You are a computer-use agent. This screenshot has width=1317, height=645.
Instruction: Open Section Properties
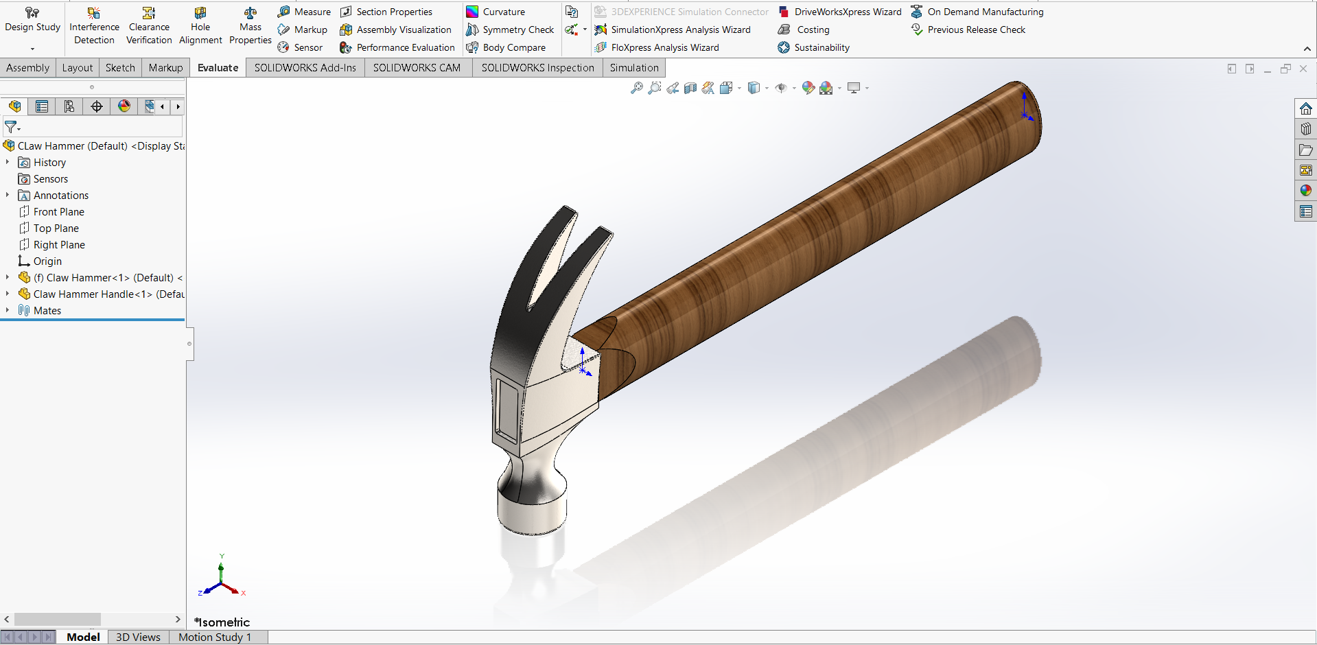pos(386,12)
